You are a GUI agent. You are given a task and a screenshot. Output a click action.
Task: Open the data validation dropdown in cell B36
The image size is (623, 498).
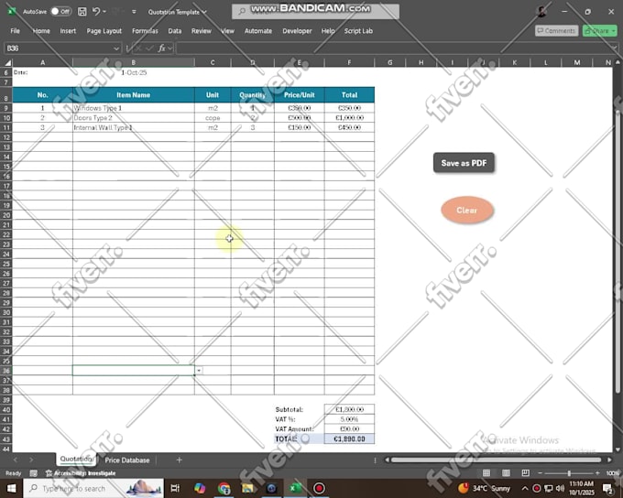click(199, 371)
